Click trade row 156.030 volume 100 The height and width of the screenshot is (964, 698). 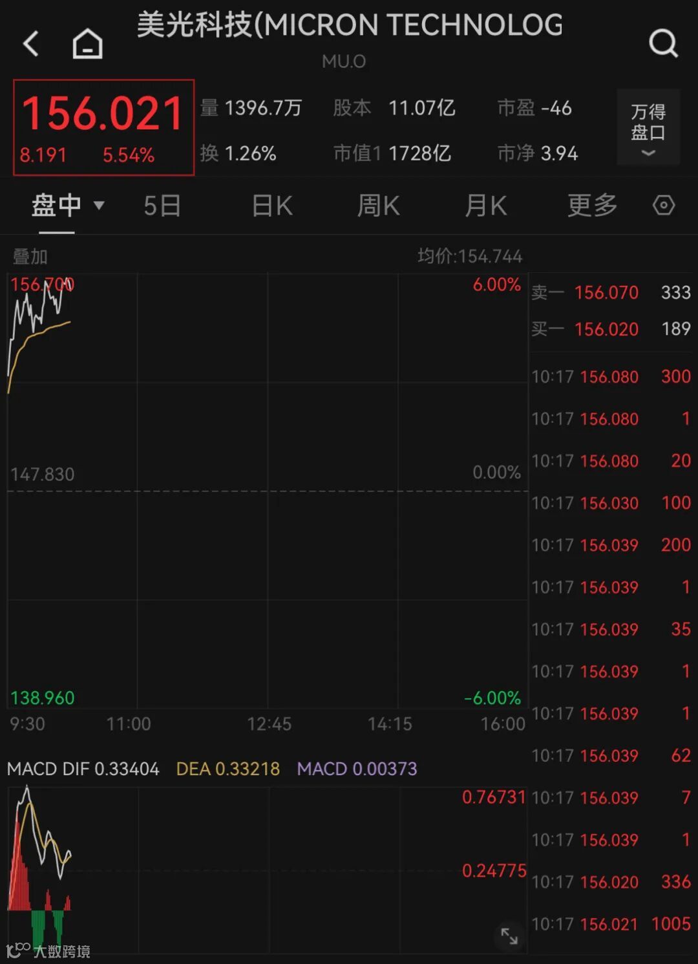(x=611, y=502)
